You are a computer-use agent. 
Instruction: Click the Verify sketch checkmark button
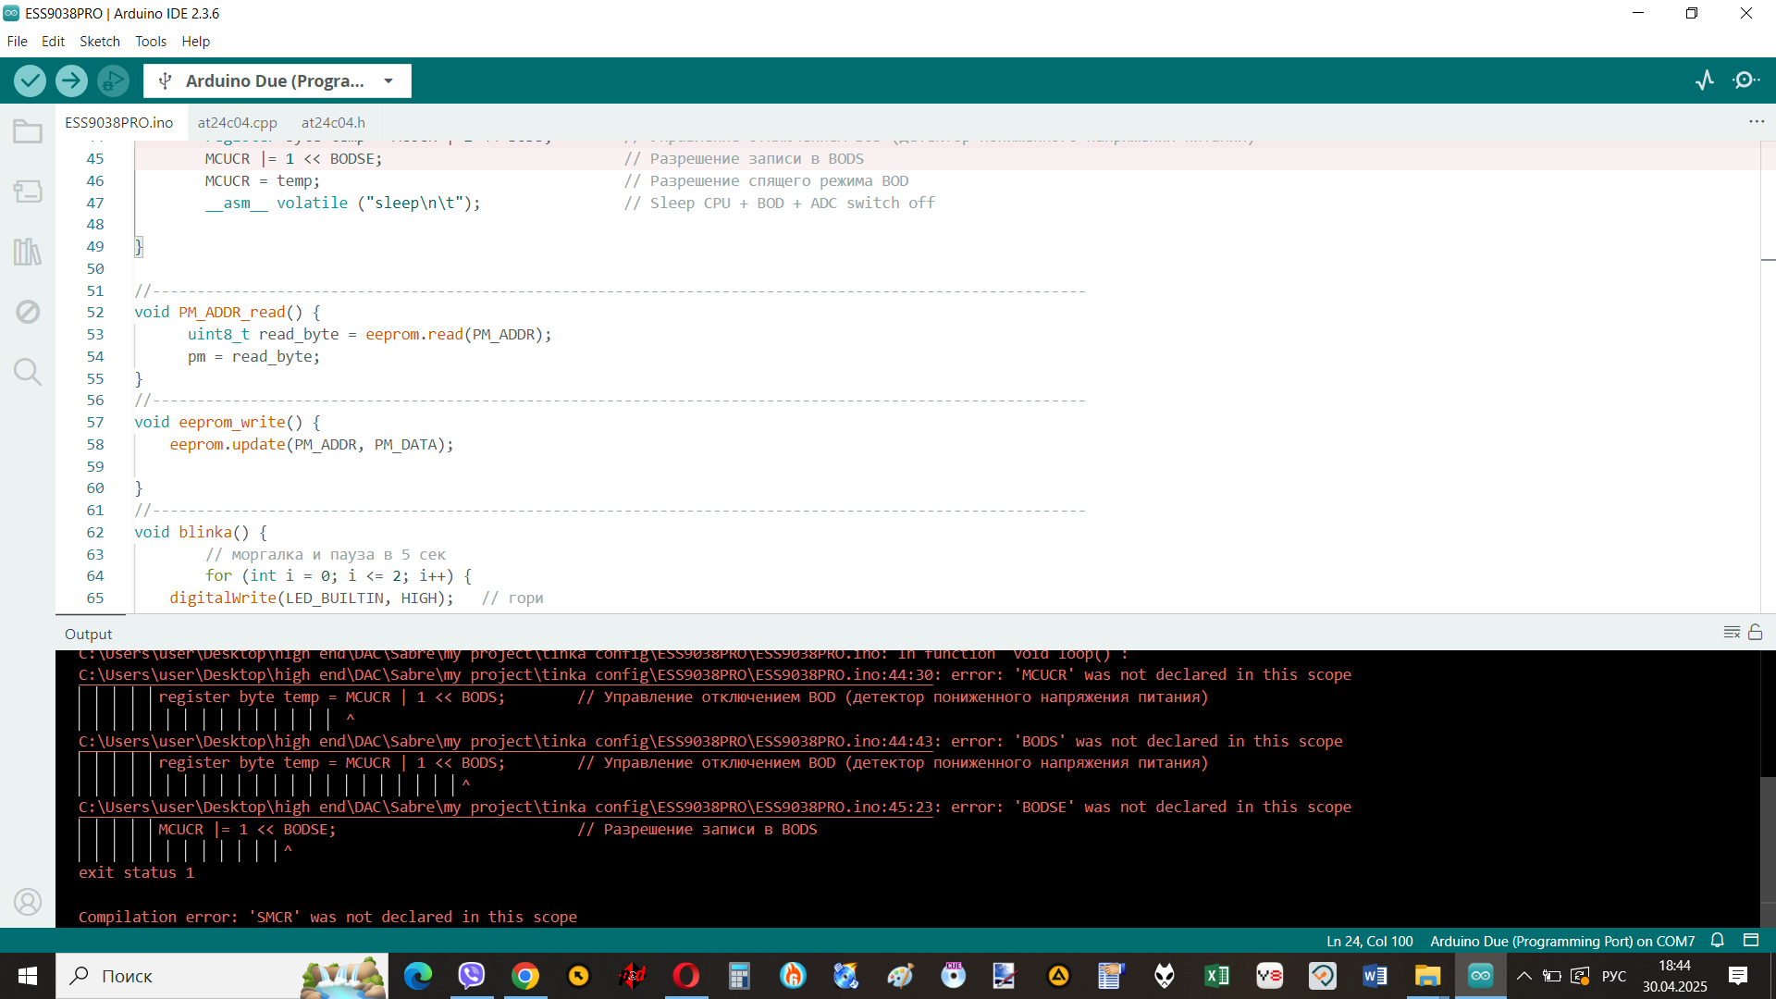[31, 80]
